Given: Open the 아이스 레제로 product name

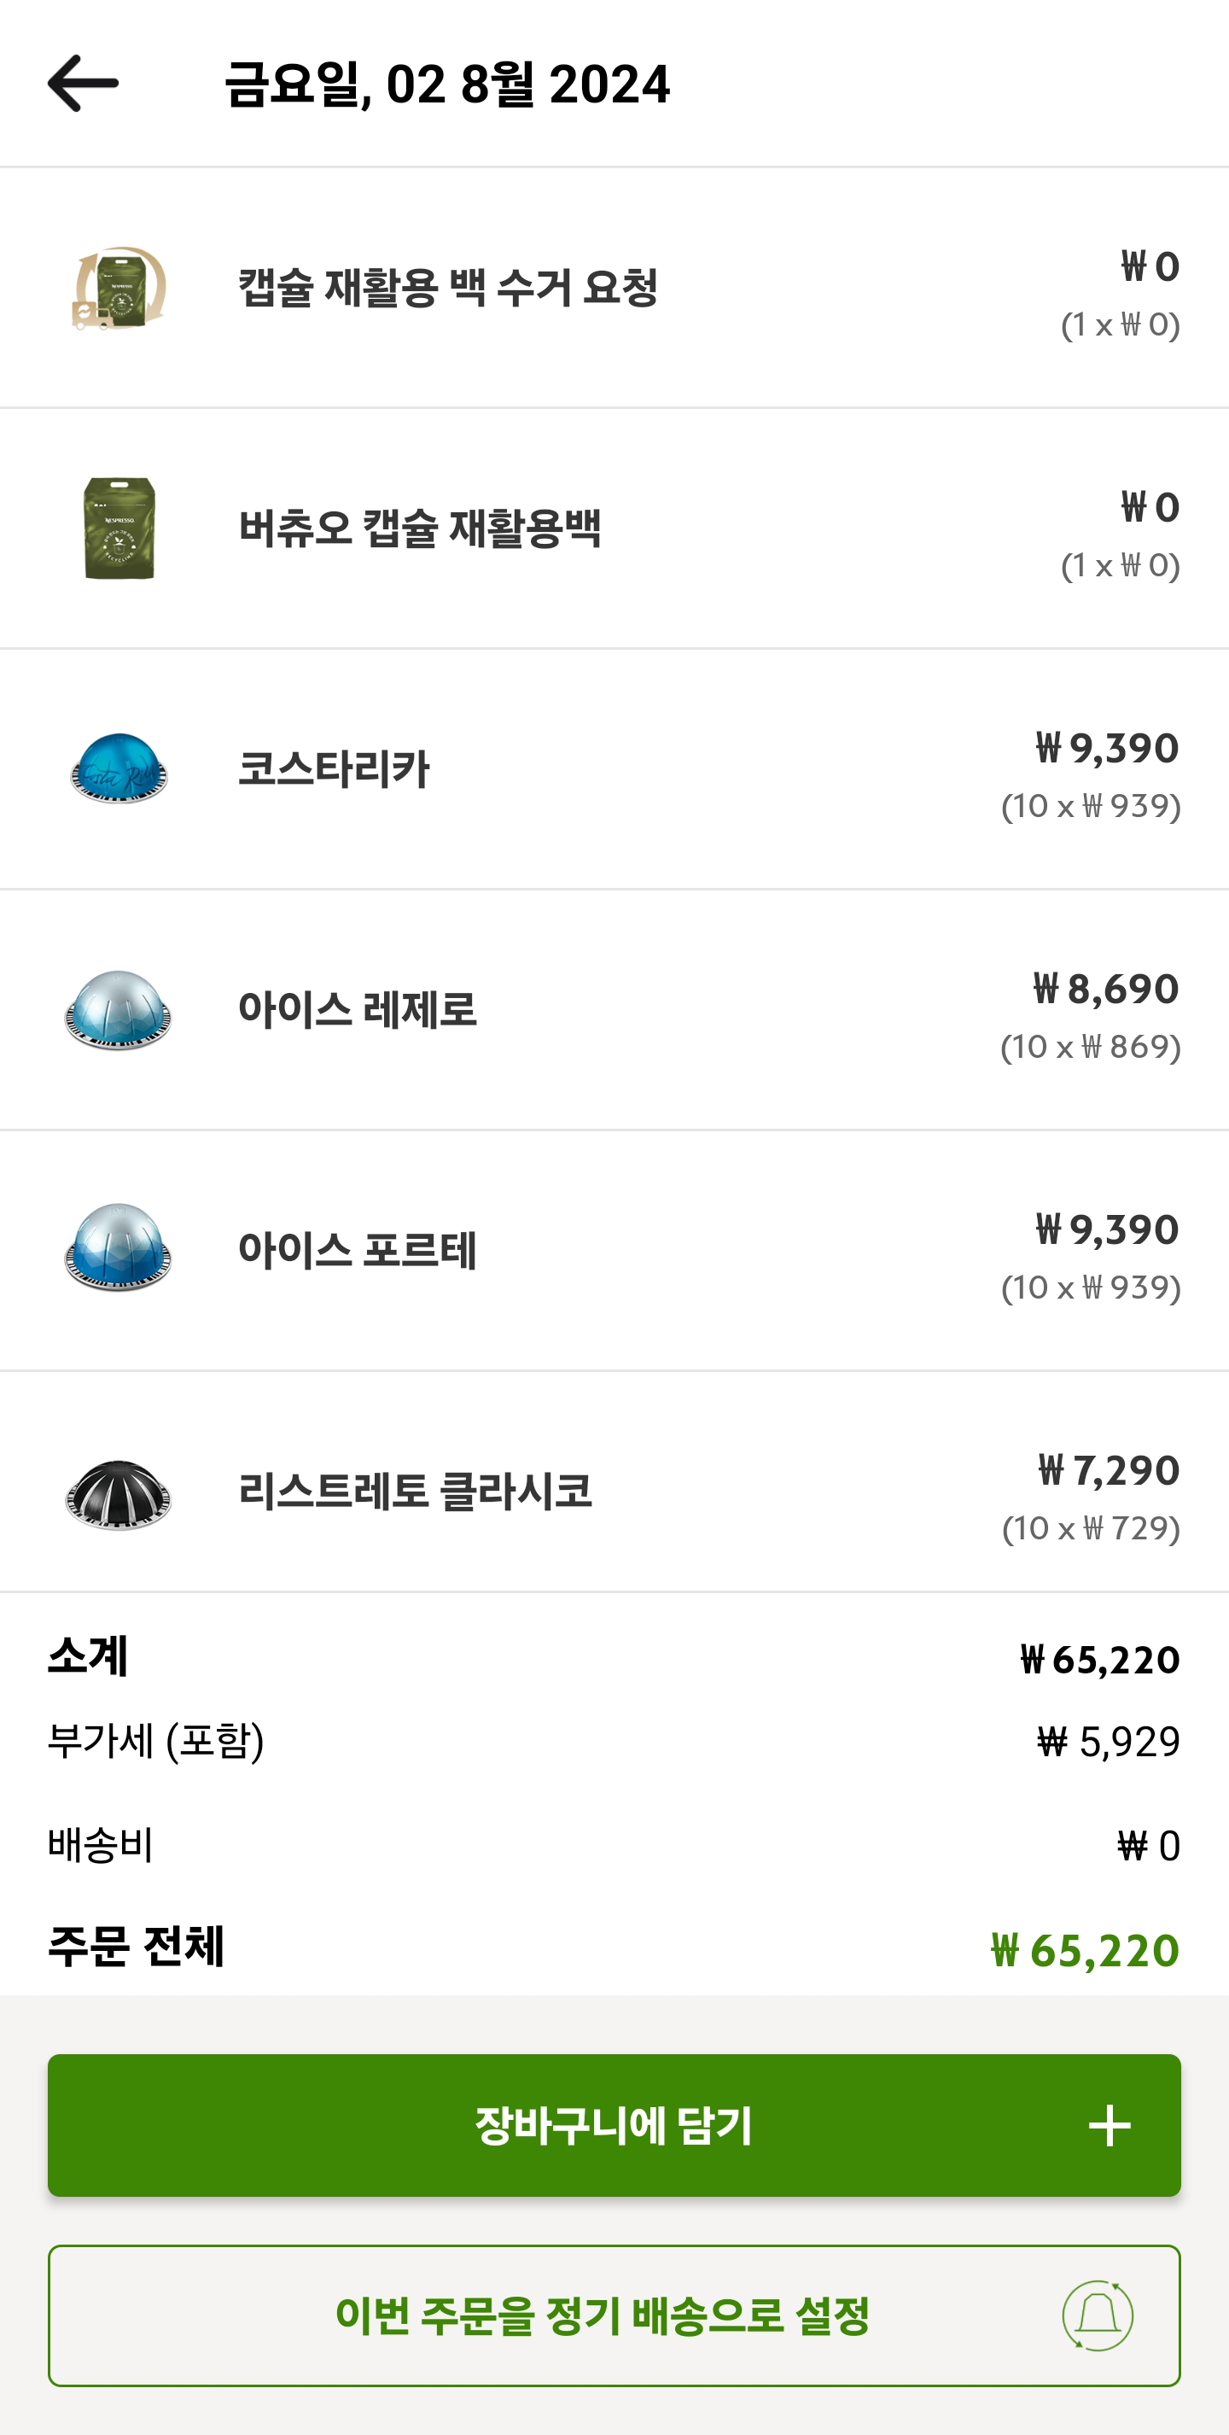Looking at the screenshot, I should pos(357,1009).
